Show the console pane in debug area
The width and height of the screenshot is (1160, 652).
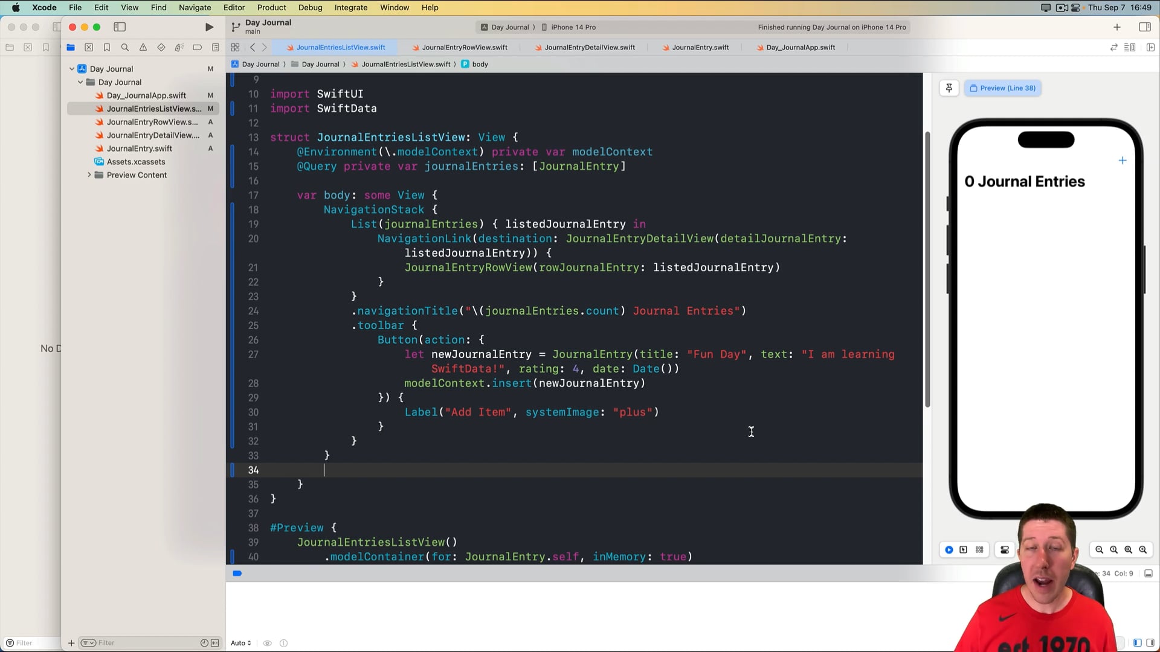click(1150, 643)
